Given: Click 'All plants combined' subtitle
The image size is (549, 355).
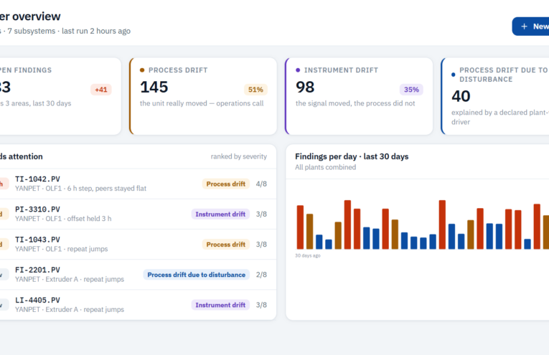Looking at the screenshot, I should (x=326, y=167).
